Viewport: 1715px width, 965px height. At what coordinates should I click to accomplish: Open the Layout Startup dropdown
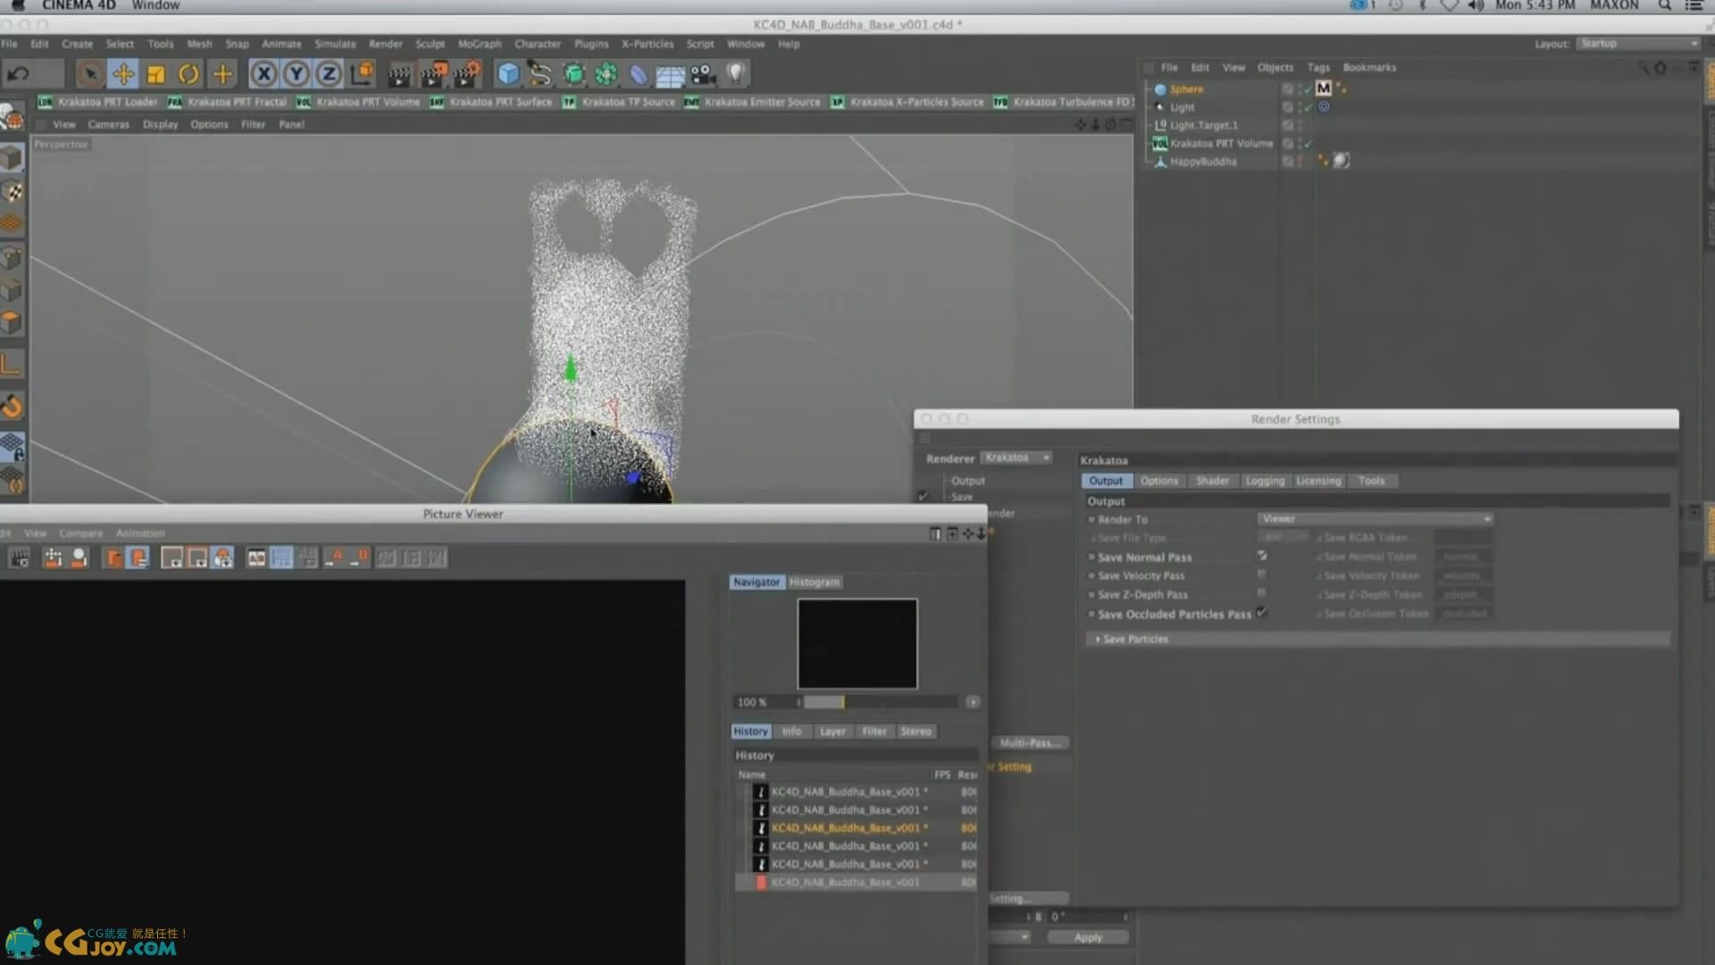1638,44
